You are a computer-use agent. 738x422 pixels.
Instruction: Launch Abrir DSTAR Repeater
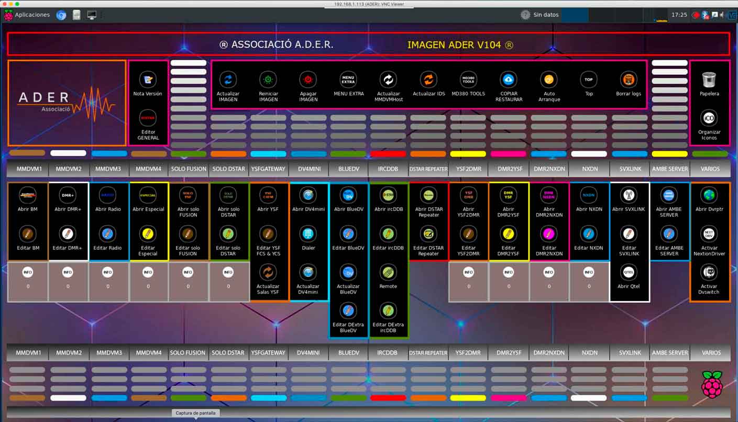coord(428,195)
